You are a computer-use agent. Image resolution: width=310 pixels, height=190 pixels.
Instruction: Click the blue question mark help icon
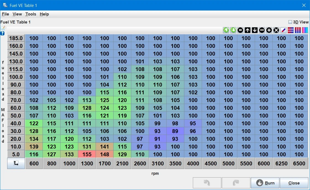2,33
